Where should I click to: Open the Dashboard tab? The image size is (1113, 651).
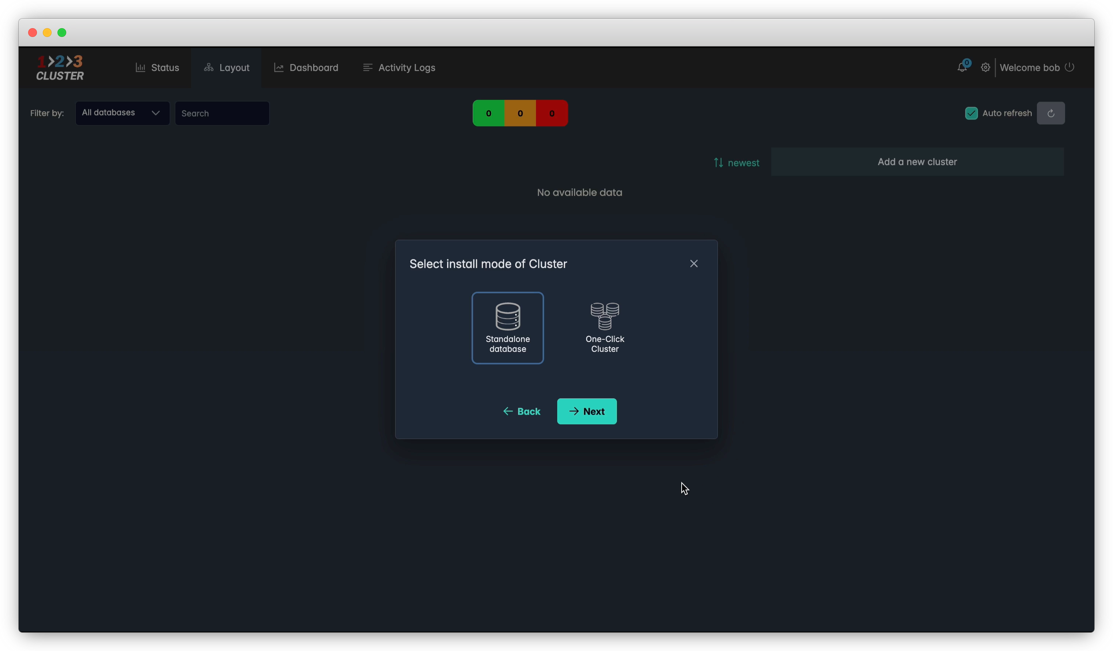[306, 68]
